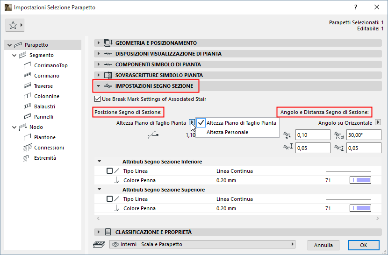Click the Traverse icon in the tree
Image resolution: width=388 pixels, height=255 pixels.
click(27, 86)
